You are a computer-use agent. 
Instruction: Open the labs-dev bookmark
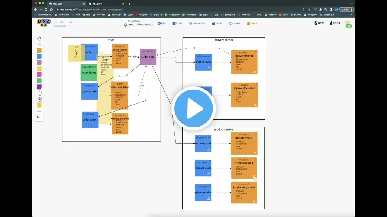(99, 14)
